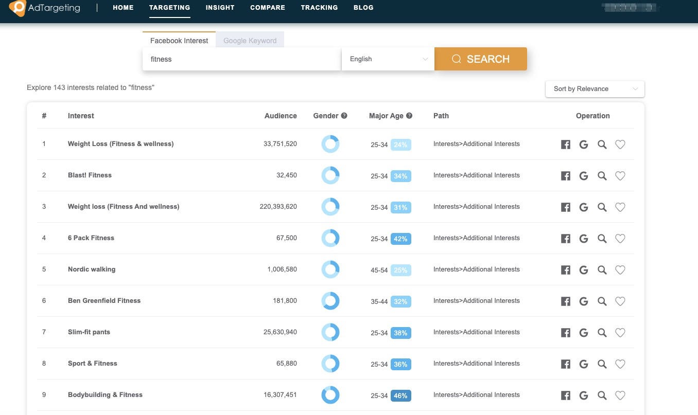
Task: Click the help icon beside the Gender column
Action: [344, 116]
